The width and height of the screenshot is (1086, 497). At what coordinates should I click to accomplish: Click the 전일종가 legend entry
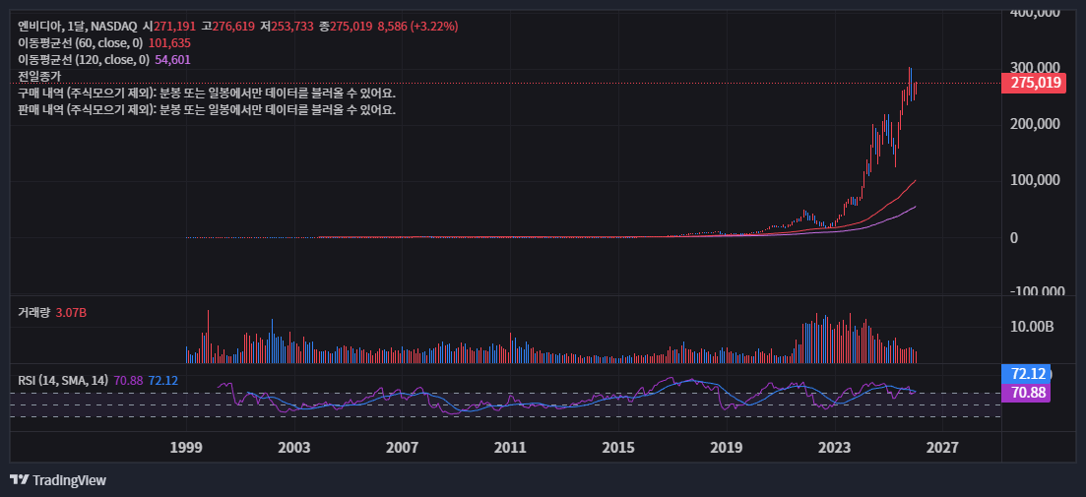[x=39, y=76]
